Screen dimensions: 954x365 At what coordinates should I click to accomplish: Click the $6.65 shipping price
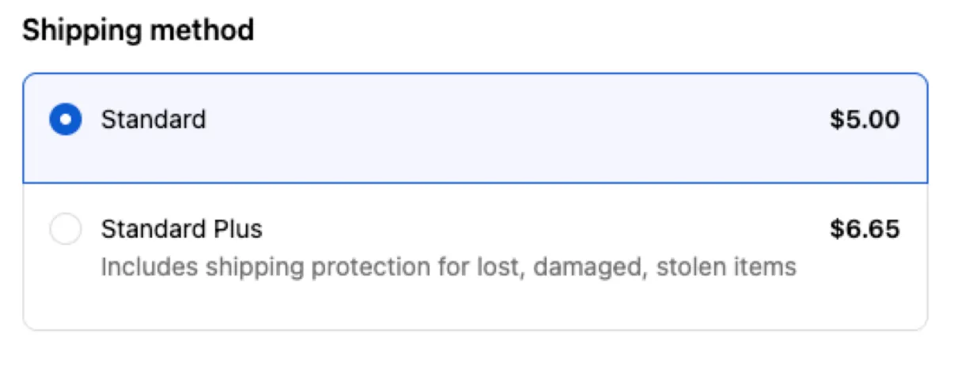pos(864,230)
